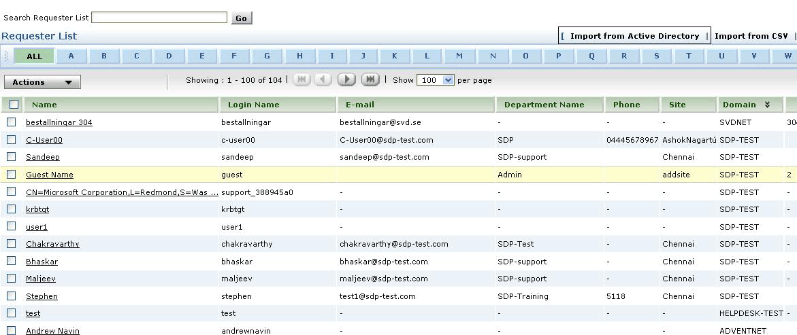Select the ALL alphabet filter tab

(x=34, y=56)
